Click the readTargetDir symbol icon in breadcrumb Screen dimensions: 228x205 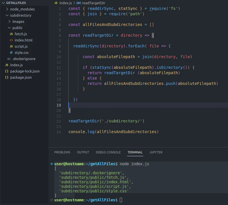(x=79, y=3)
